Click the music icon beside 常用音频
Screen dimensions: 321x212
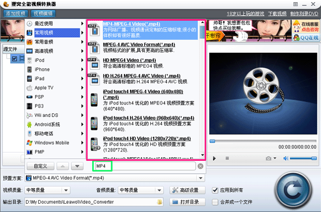coord(30,42)
